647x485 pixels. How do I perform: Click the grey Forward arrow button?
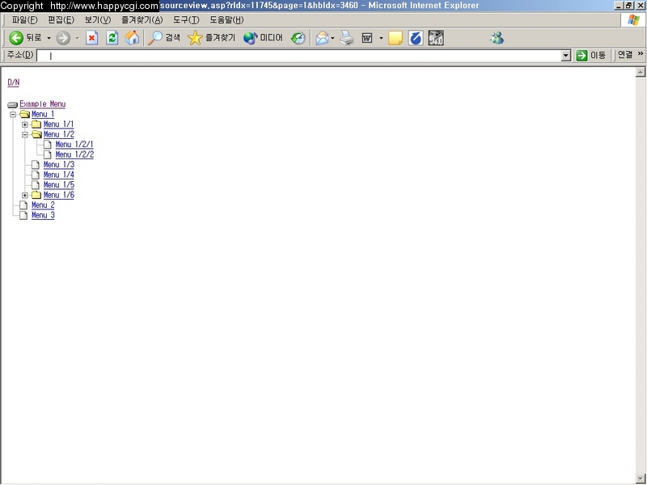63,38
